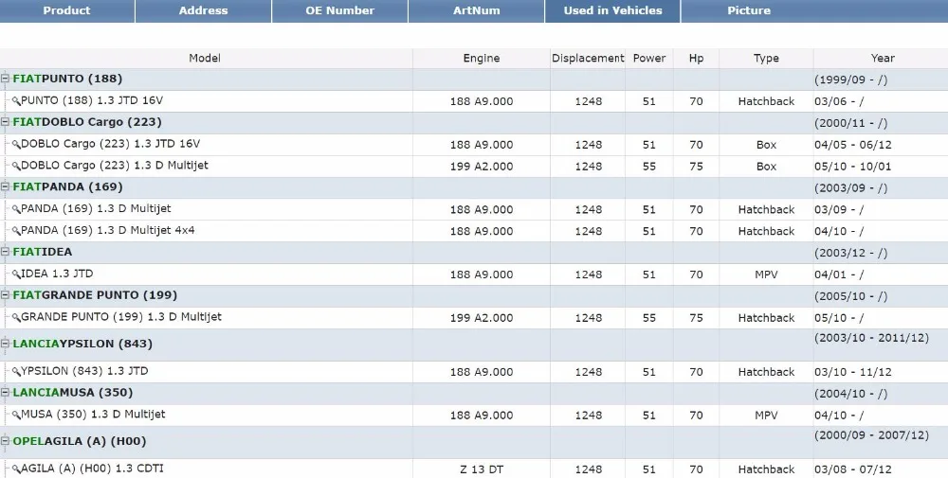Open the Product tab

pyautogui.click(x=67, y=10)
